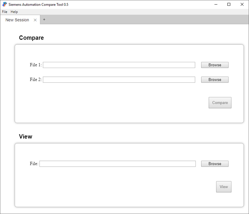This screenshot has width=249, height=214.
Task: Click the File 1 path field
Action: tap(119, 65)
